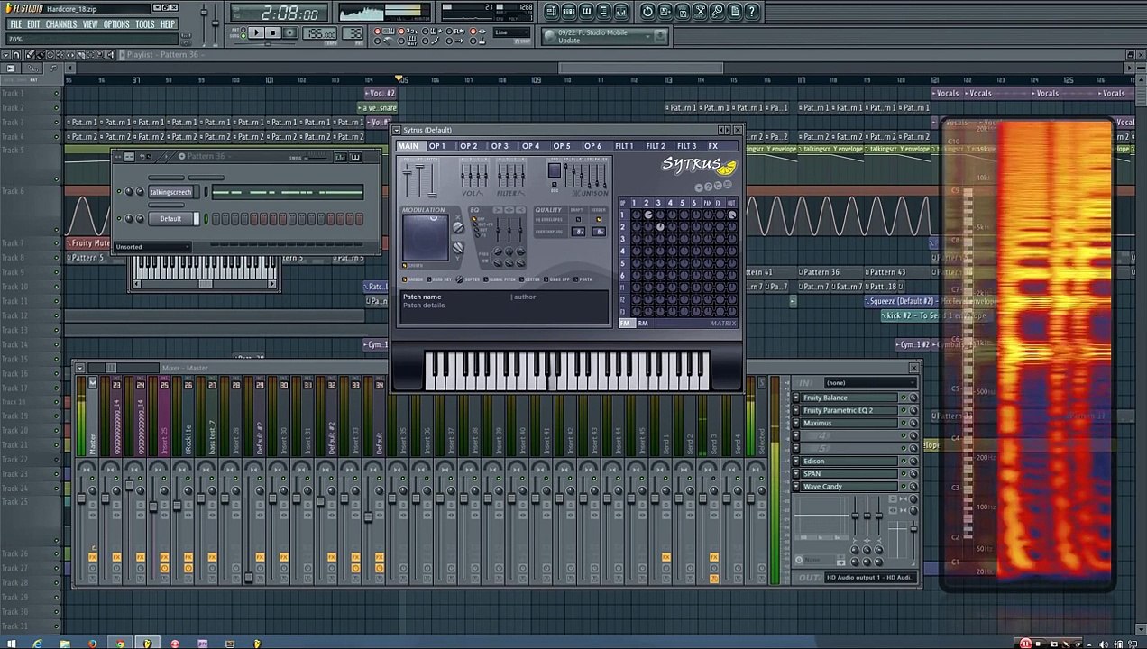This screenshot has width=1147, height=649.
Task: Click the plugin picker wrench-cross toolbar icon
Action: click(x=700, y=12)
